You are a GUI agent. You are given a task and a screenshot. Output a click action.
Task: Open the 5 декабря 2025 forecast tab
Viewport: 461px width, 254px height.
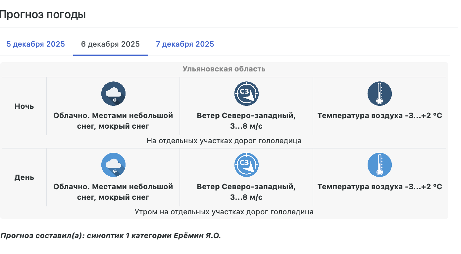coord(36,44)
